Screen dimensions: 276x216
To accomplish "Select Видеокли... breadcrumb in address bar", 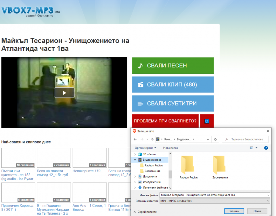I will pos(184,139).
